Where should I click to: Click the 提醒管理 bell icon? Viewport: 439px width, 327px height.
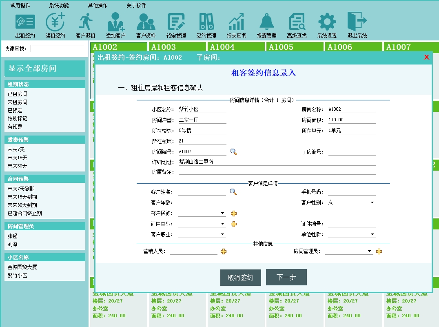[x=266, y=25]
